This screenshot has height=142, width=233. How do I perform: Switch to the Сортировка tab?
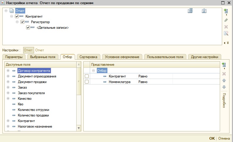point(89,57)
